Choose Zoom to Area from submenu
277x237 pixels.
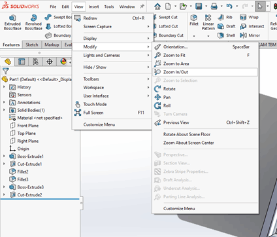(205, 64)
